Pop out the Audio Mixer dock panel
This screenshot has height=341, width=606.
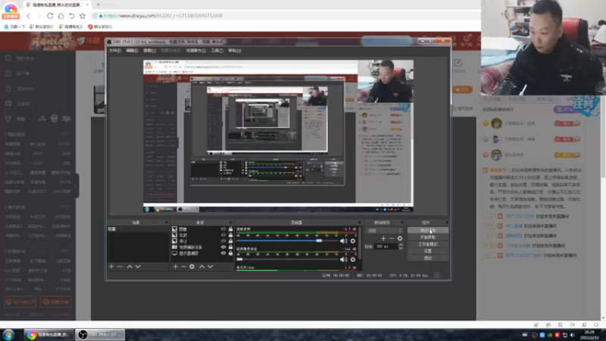[x=359, y=222]
